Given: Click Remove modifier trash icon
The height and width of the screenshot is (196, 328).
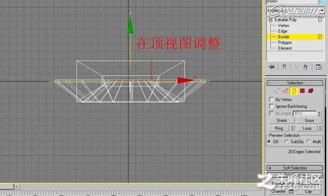Looking at the screenshot, I should coord(306,67).
